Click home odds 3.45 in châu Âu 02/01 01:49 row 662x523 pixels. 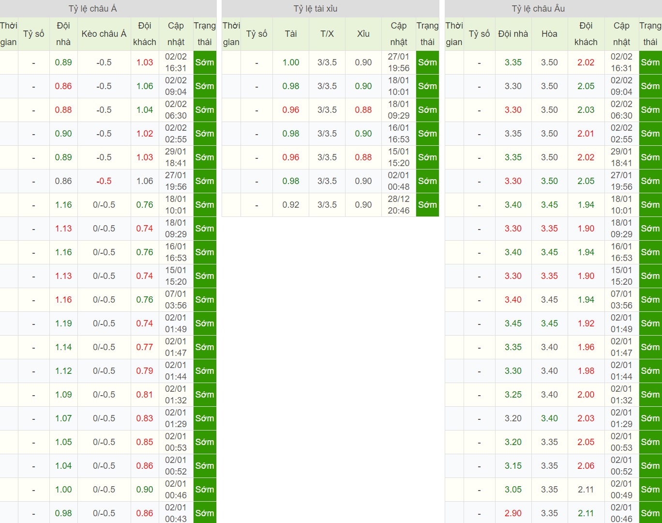(513, 323)
